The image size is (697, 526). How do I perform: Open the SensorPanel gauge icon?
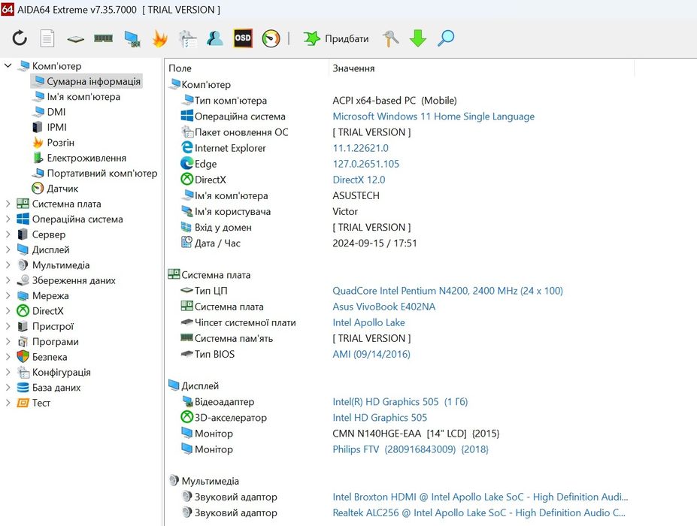click(x=271, y=38)
